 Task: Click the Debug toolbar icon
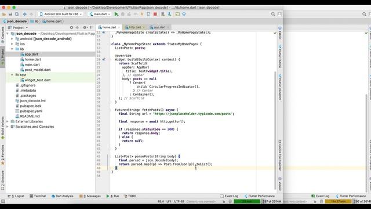point(123,14)
